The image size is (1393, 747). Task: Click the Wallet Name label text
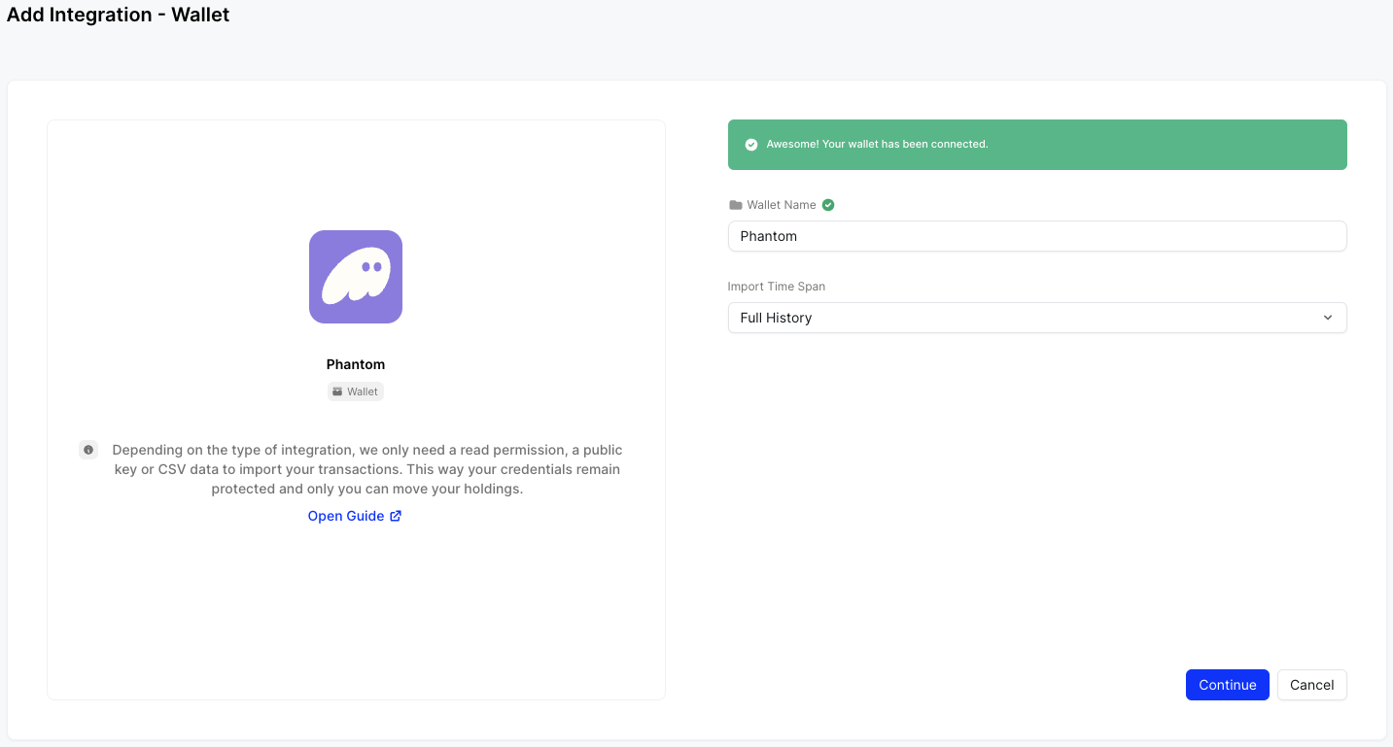782,205
